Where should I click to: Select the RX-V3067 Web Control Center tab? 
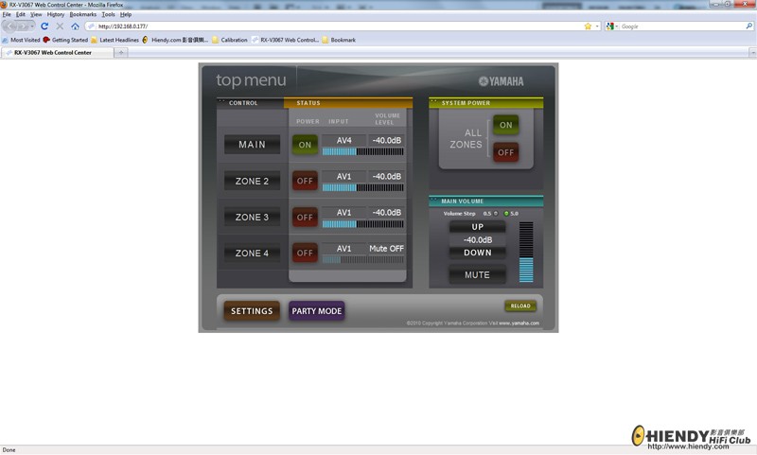(57, 52)
